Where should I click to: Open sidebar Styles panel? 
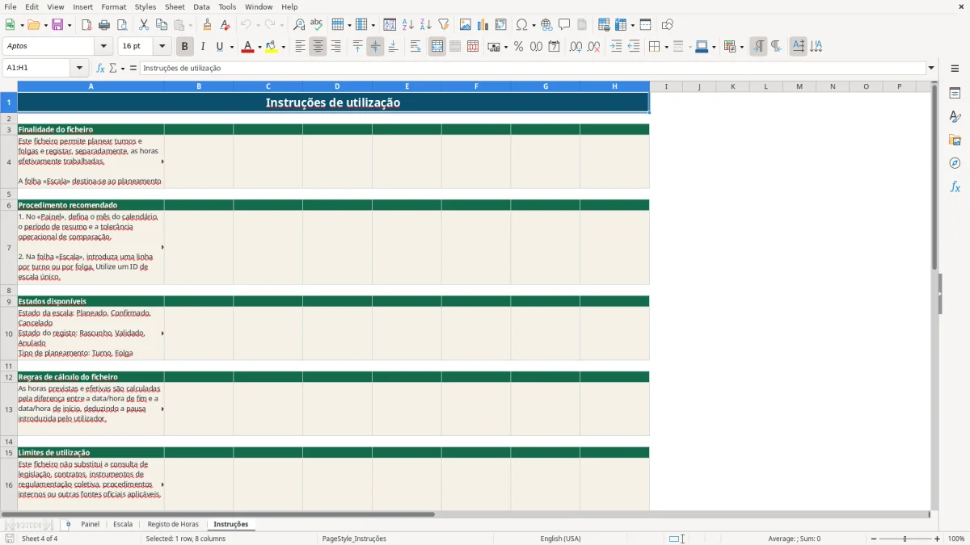point(955,116)
